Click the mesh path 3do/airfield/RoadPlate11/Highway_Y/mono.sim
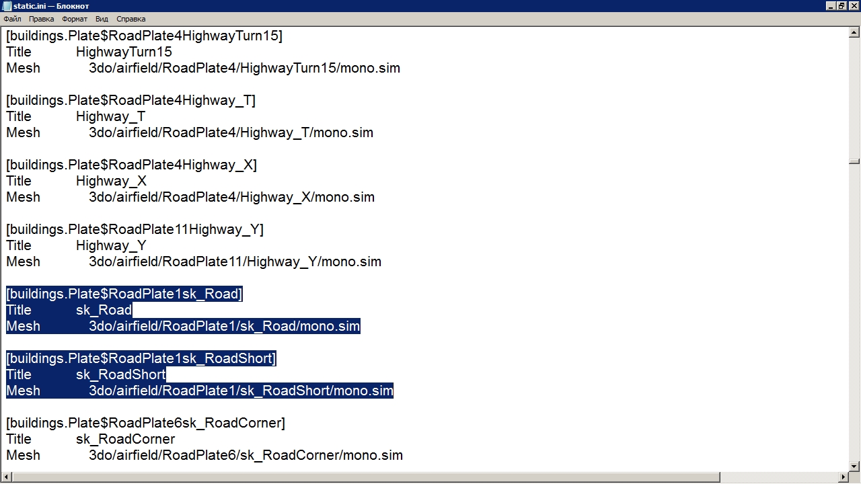The width and height of the screenshot is (861, 484). (235, 261)
